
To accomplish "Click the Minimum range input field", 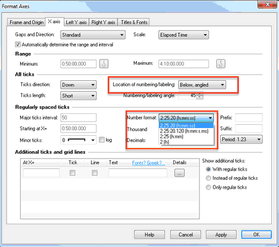I will coord(78,64).
